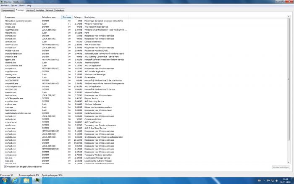Toggle 'Processen van alle gebruikers weergeven' checkbox

click(5, 166)
